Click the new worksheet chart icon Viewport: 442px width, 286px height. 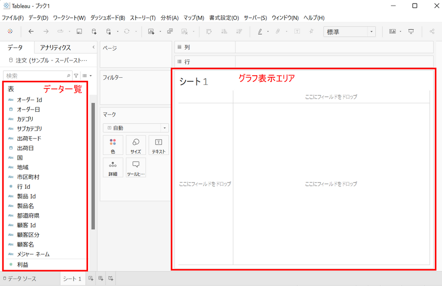click(x=151, y=31)
